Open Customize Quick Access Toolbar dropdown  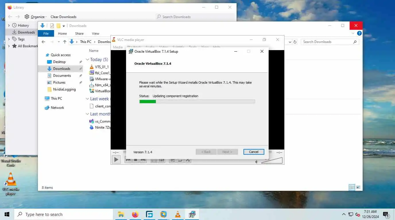[64, 26]
